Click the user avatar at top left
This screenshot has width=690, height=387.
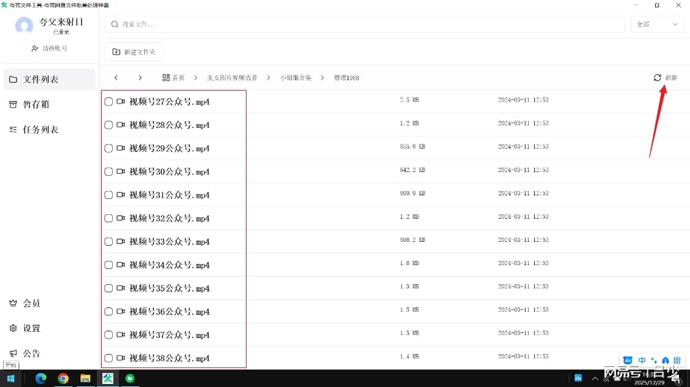pos(23,26)
